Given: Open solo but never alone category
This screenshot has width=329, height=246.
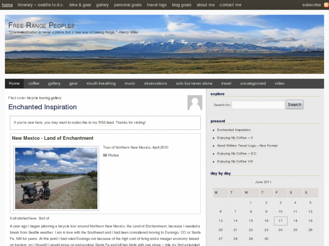Looking at the screenshot, I should (x=194, y=84).
